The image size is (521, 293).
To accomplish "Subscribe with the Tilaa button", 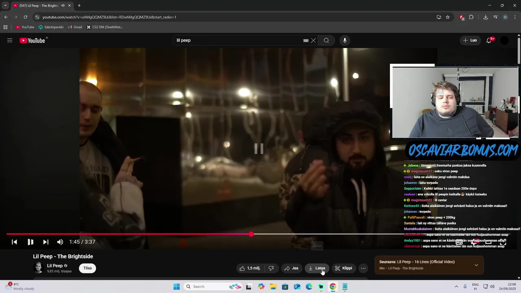I will click(88, 268).
